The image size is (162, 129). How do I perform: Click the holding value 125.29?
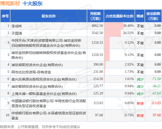98,93
